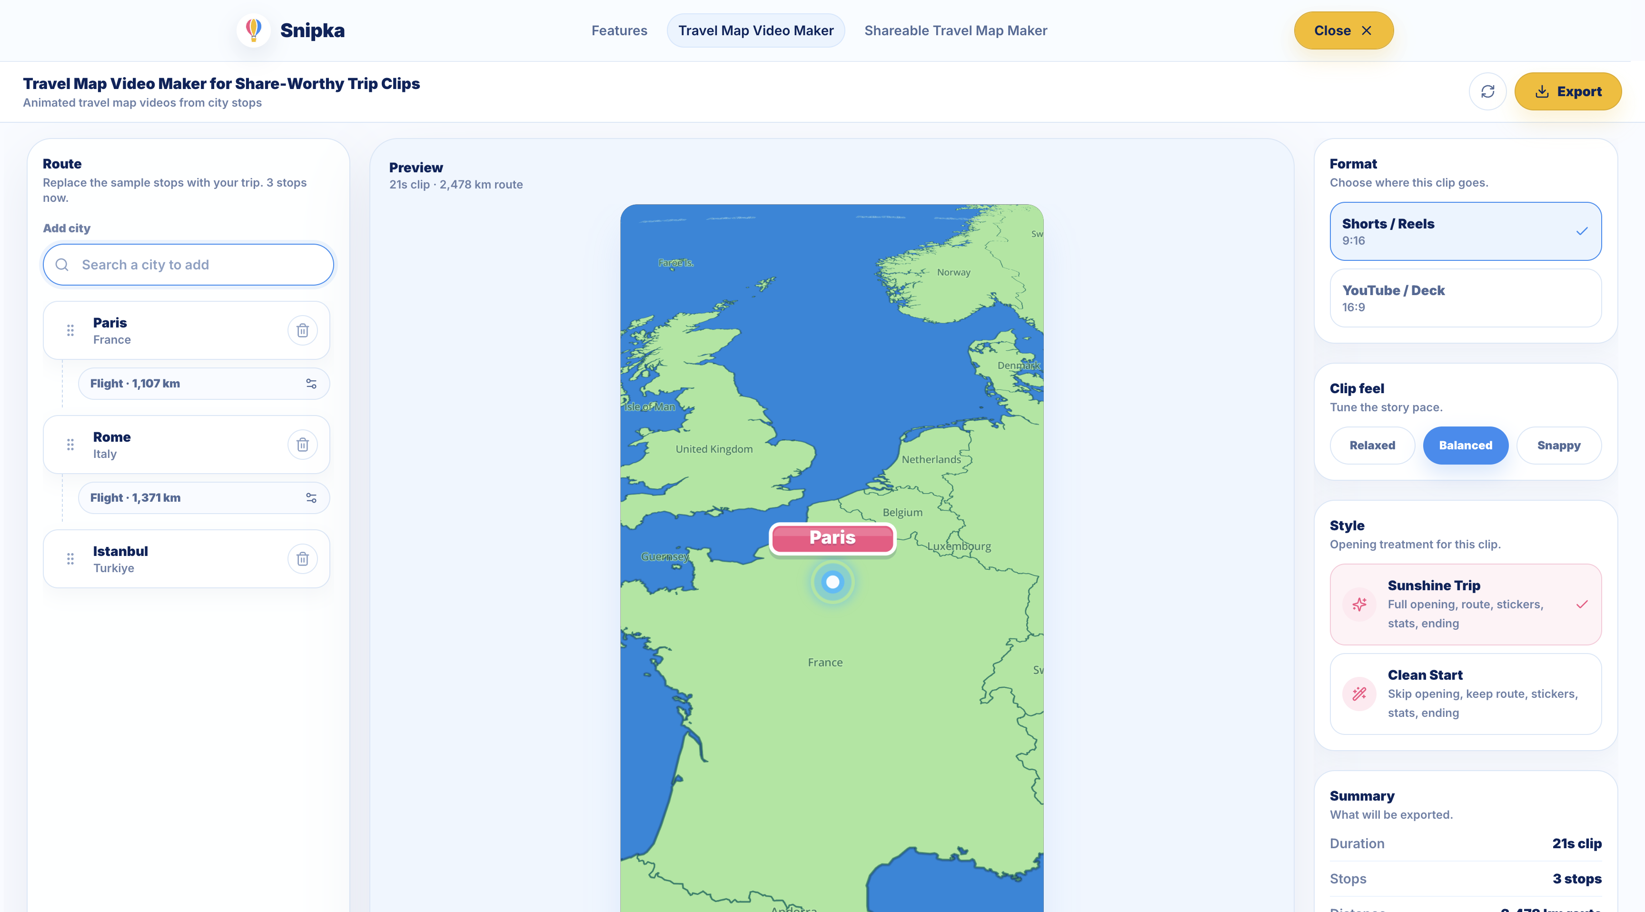Remove the Rome stop
The image size is (1645, 912).
coord(302,445)
